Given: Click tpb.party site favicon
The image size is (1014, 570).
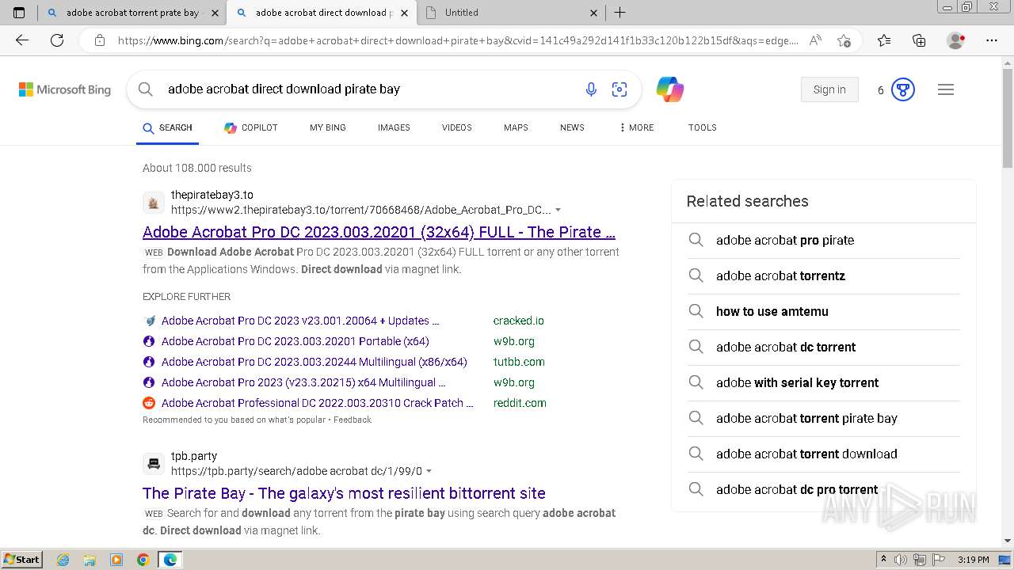Looking at the screenshot, I should [x=154, y=463].
